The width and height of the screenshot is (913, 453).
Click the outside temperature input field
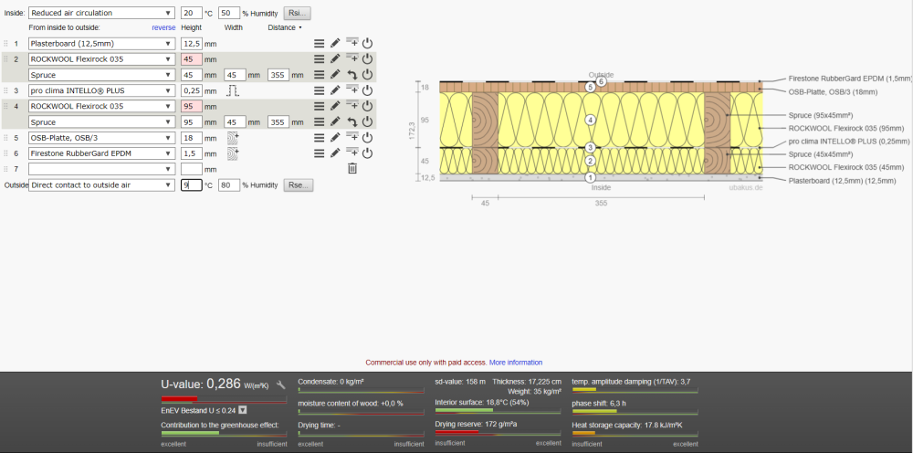point(192,185)
